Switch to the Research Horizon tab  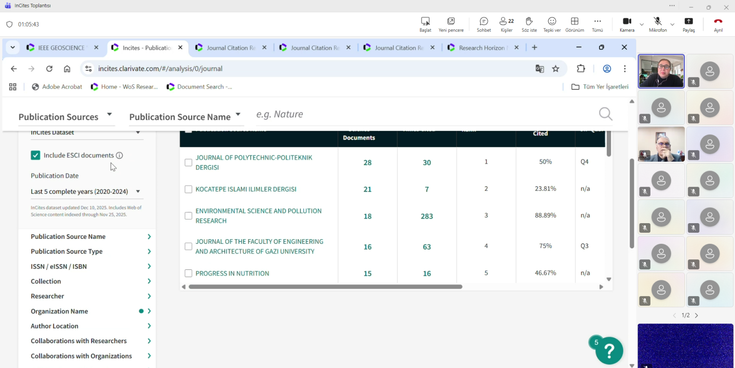point(481,48)
